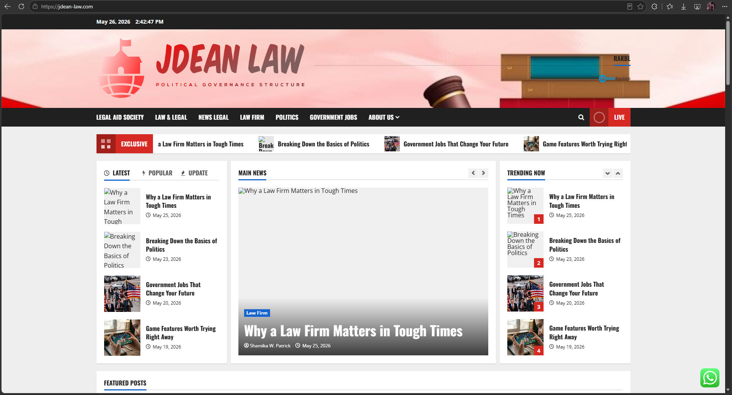Image resolution: width=732 pixels, height=395 pixels.
Task: Open Legal Aid Society menu item
Action: [x=120, y=117]
